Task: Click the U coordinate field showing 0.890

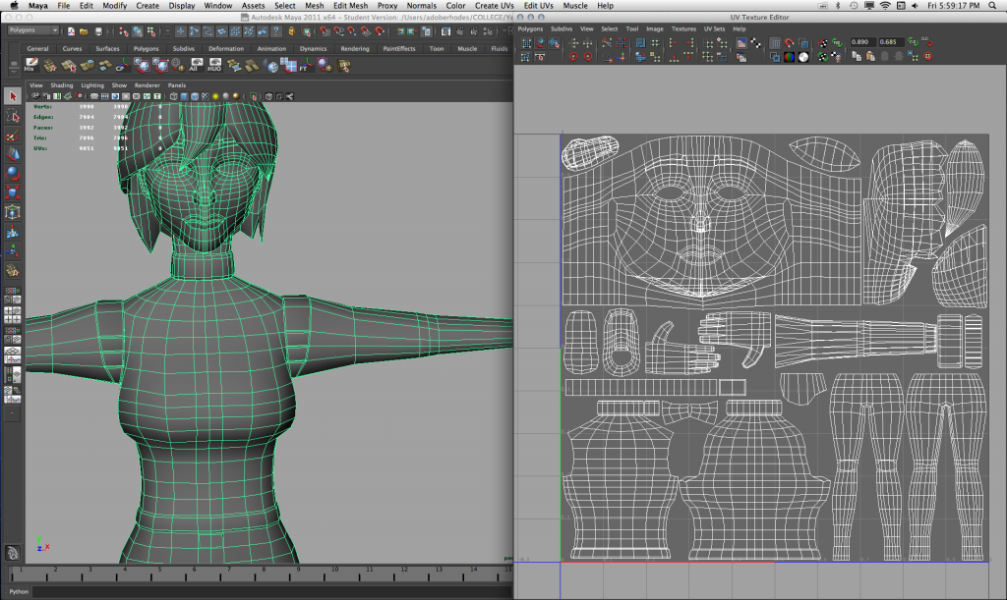Action: [x=861, y=42]
